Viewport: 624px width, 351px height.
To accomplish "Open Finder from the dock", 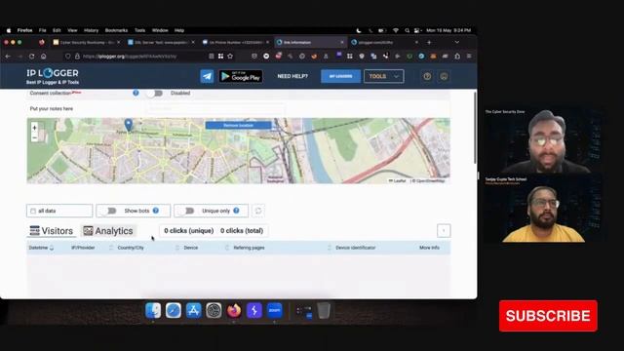I will 153,310.
